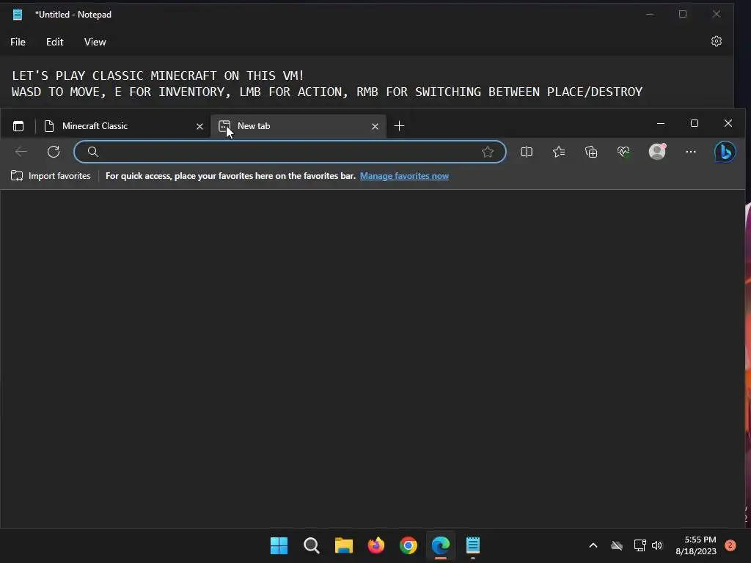Launch Firefox from taskbar
The image size is (751, 563).
(x=376, y=545)
